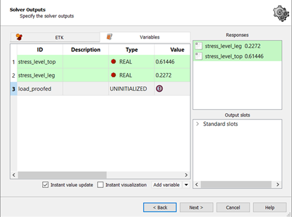This screenshot has height=217, width=292.
Task: Click red REAL type icon for stress_level_leg
Action: click(113, 75)
